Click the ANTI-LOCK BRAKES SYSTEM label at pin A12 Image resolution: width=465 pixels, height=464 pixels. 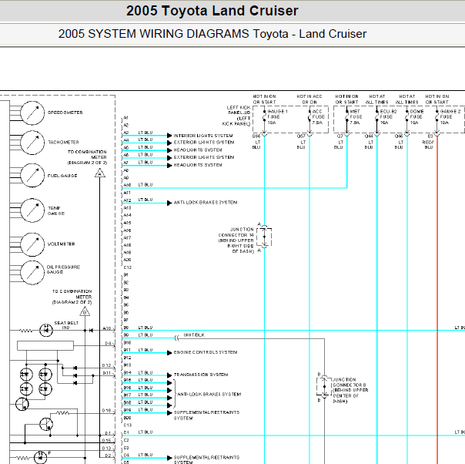206,203
